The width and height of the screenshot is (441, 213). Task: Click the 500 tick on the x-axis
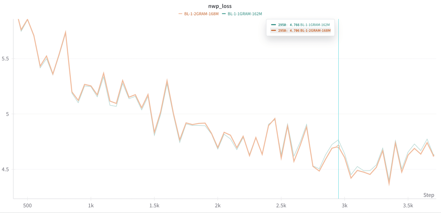tap(27, 205)
